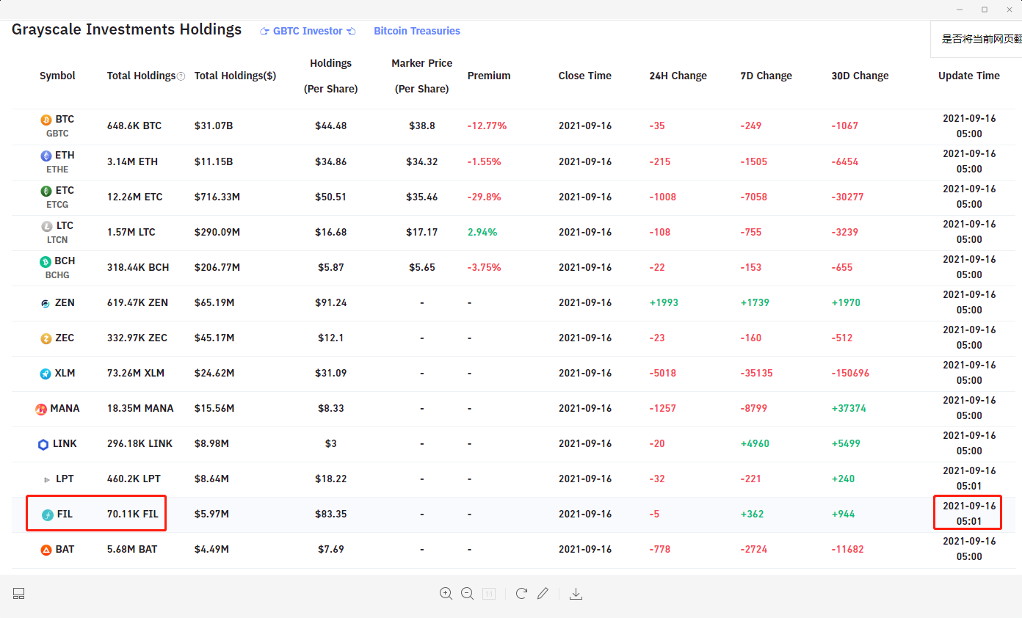Screen dimensions: 1022x618
Task: Click the +4960 LINK 7D change
Action: (x=755, y=443)
